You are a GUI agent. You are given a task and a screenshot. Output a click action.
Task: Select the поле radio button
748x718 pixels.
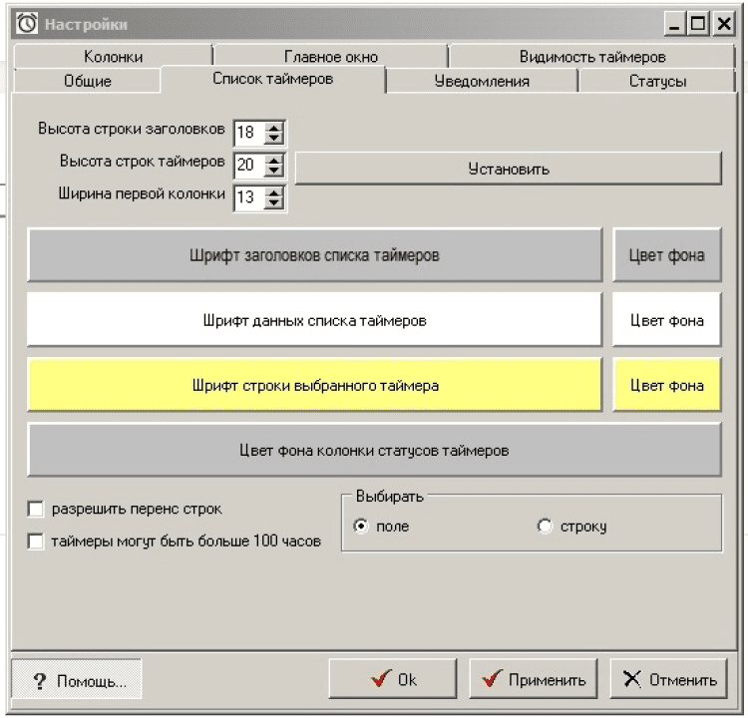361,526
